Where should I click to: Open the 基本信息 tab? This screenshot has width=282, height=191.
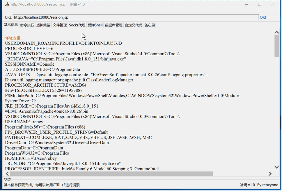[11, 25]
